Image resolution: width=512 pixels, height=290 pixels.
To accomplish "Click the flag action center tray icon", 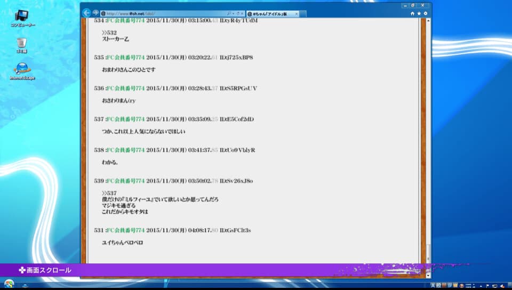I will (x=487, y=286).
